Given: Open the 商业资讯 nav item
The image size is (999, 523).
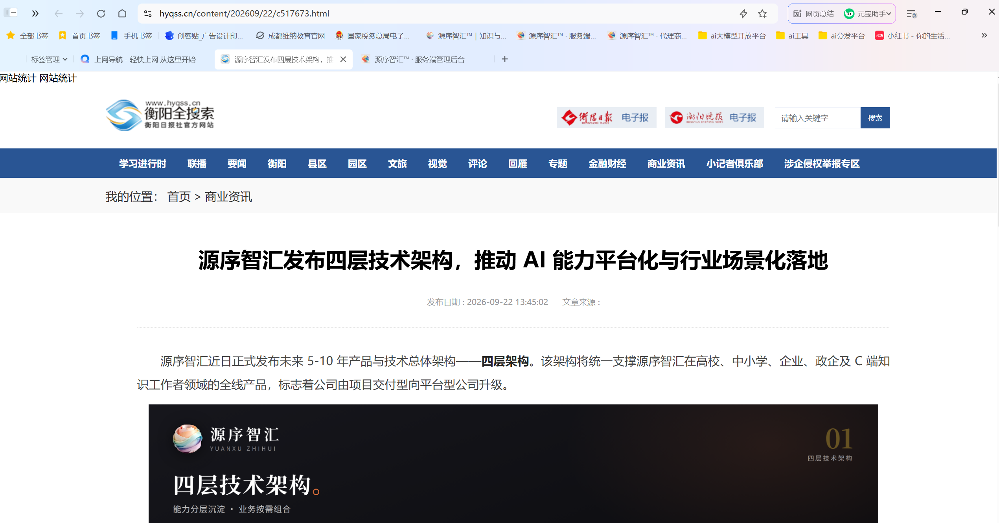Looking at the screenshot, I should coord(666,164).
